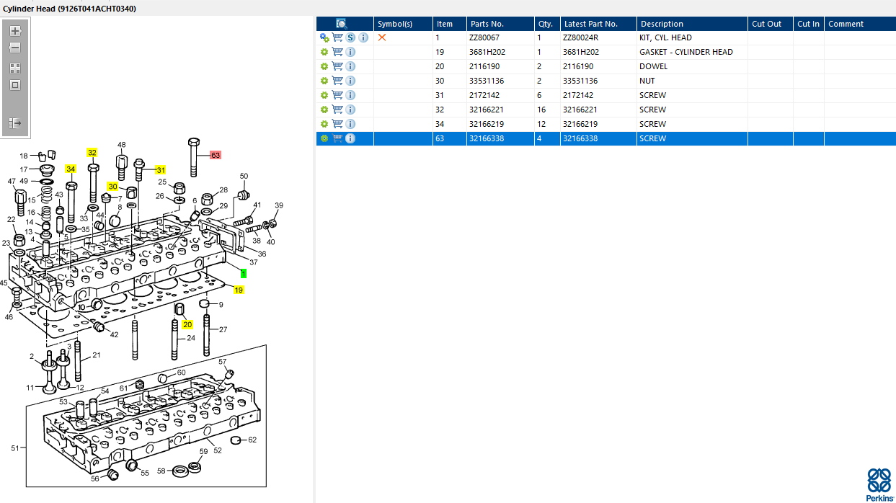Viewport: 896px width, 503px height.
Task: Zoom out of the diagram with minus button
Action: 15,48
